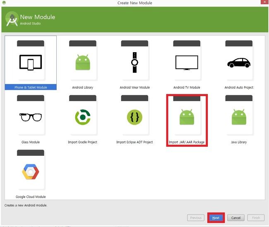Click the 'Android TV Module' label text
The height and width of the screenshot is (227, 269).
pos(187,87)
